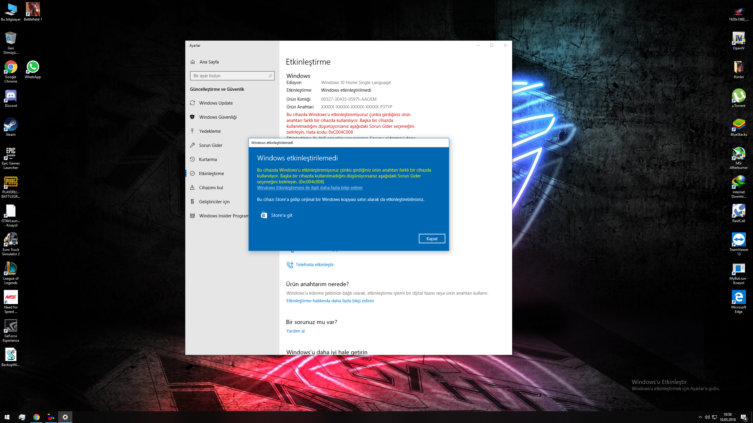Click Telefonla etkinleştir phone icon
This screenshot has width=753, height=423.
click(x=290, y=265)
